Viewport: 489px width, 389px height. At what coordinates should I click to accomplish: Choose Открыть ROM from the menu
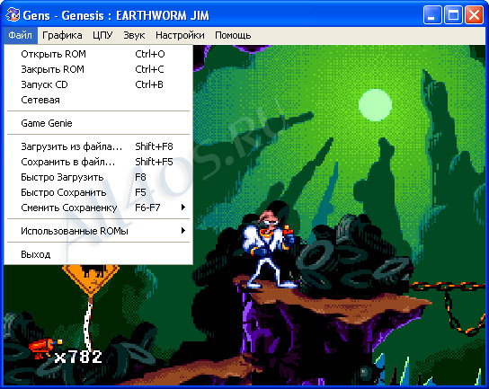pyautogui.click(x=98, y=54)
